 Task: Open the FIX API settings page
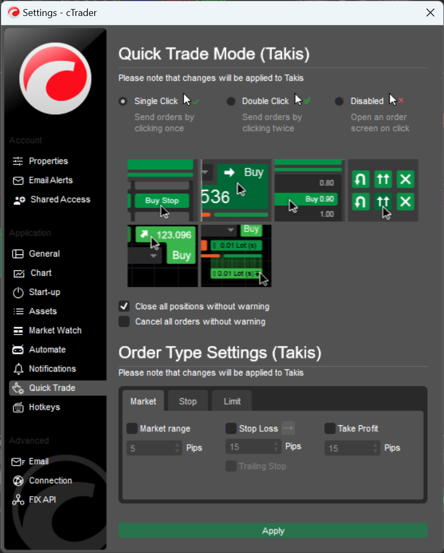(42, 500)
